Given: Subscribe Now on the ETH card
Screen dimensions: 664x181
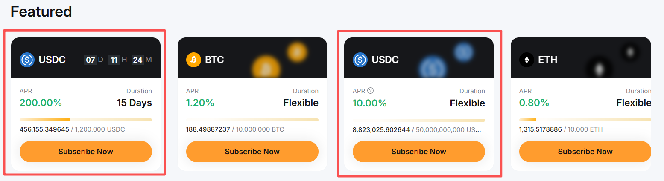Looking at the screenshot, I should coord(585,152).
